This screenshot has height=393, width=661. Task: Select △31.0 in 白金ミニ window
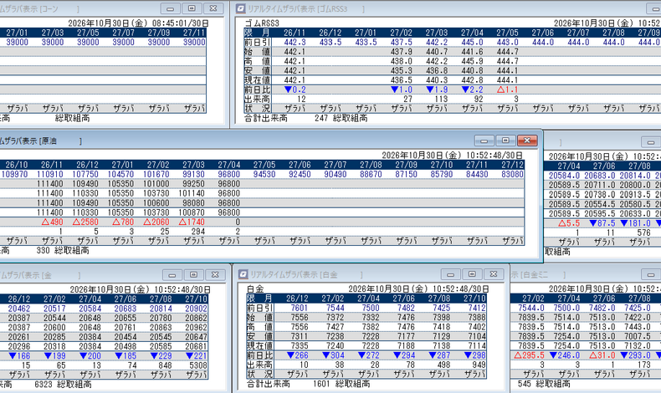(602, 355)
